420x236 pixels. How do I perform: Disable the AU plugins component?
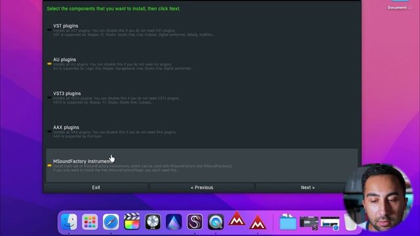point(201,64)
